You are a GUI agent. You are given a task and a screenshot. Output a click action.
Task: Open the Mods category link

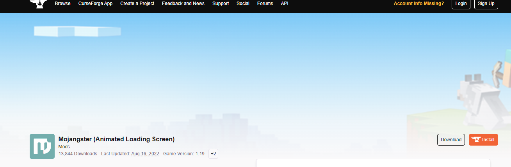64,147
